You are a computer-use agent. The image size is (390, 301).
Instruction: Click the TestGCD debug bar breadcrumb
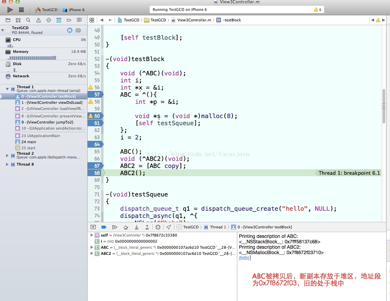click(x=188, y=227)
